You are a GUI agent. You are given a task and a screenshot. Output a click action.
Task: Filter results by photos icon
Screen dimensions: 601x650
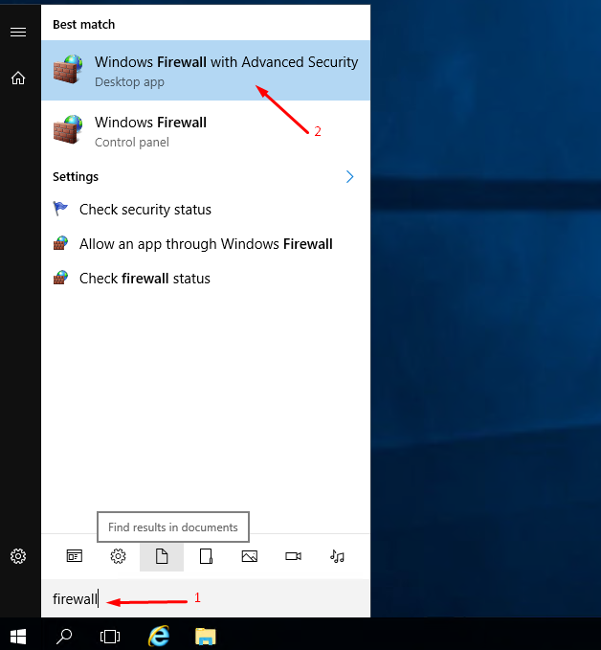250,556
